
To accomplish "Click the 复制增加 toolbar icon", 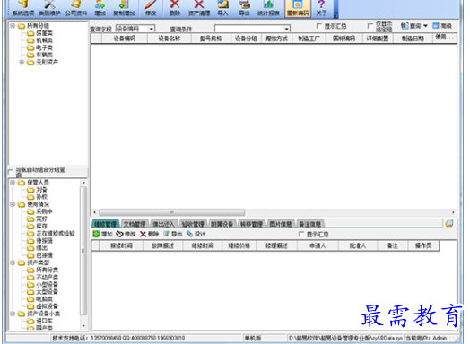I will coord(124,8).
